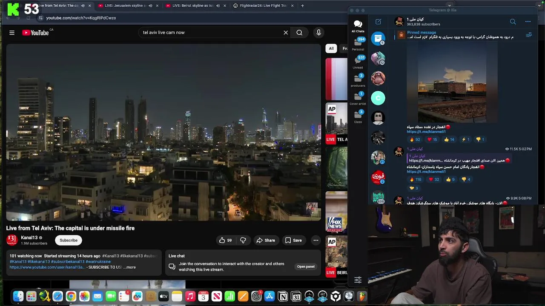Open the live chat panel
The width and height of the screenshot is (545, 306).
tap(306, 266)
